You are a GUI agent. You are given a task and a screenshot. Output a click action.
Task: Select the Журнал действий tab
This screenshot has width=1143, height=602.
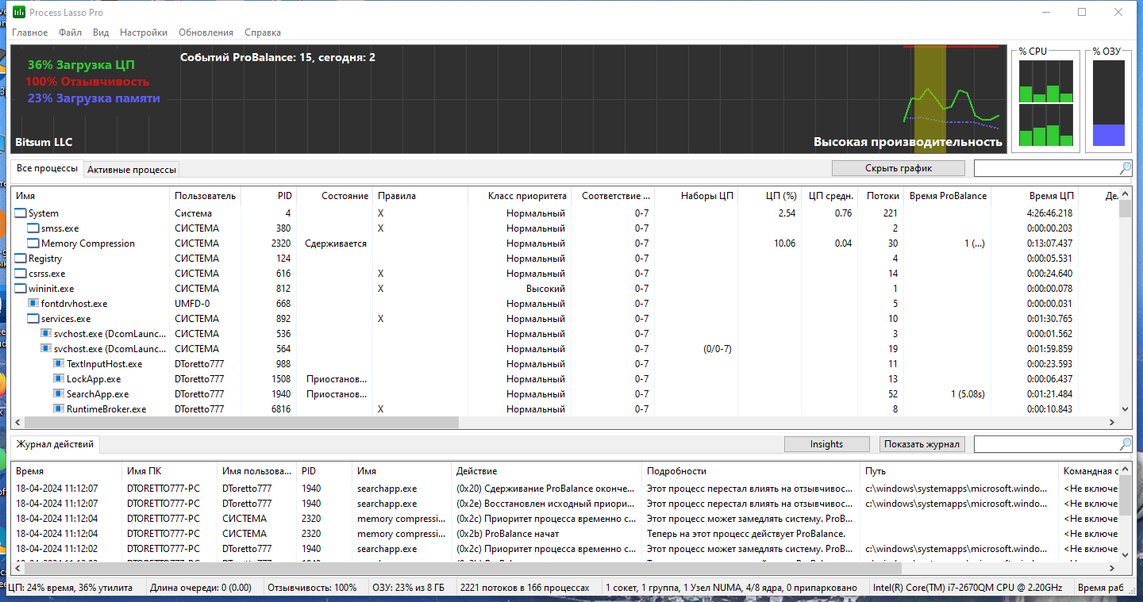55,444
